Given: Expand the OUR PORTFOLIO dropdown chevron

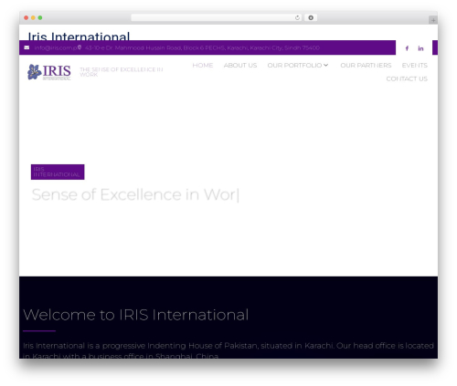Looking at the screenshot, I should point(326,66).
